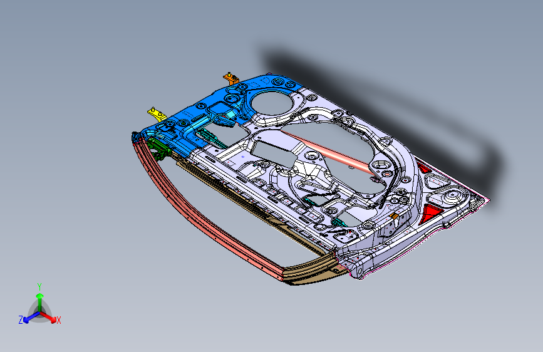Screen dimensions: 543x352
Task: Pick the green hinge component near the frame corner
Action: (x=158, y=148)
